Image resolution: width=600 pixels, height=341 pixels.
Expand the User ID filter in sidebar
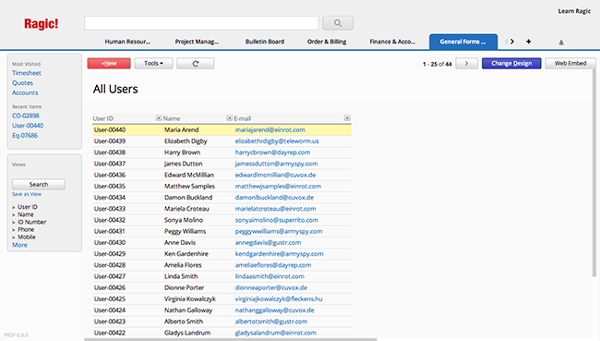tap(14, 207)
